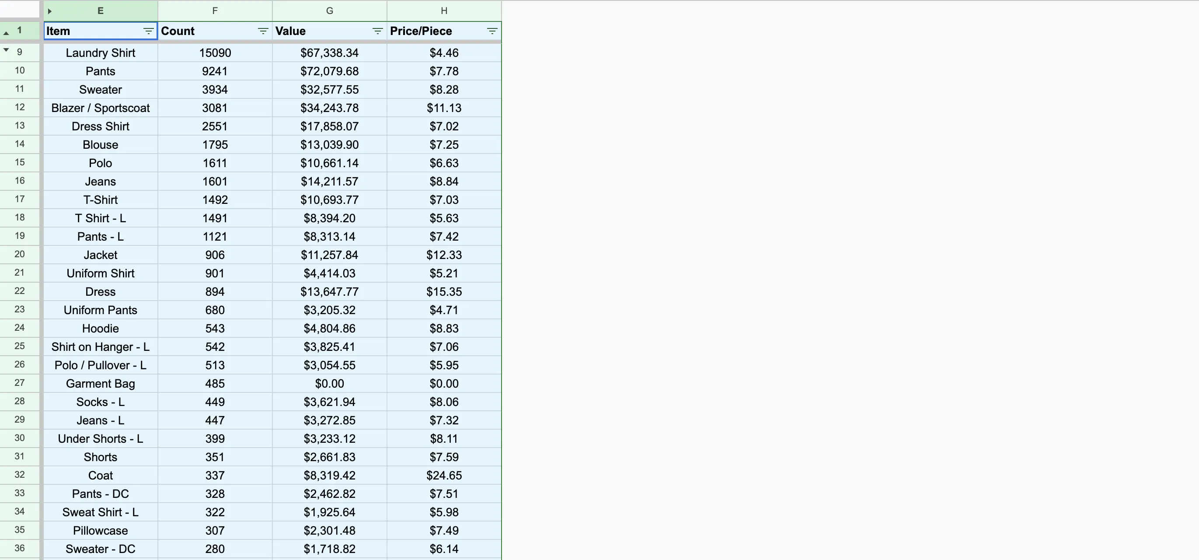The image size is (1199, 560).
Task: Open the Count column filter icon
Action: point(263,31)
